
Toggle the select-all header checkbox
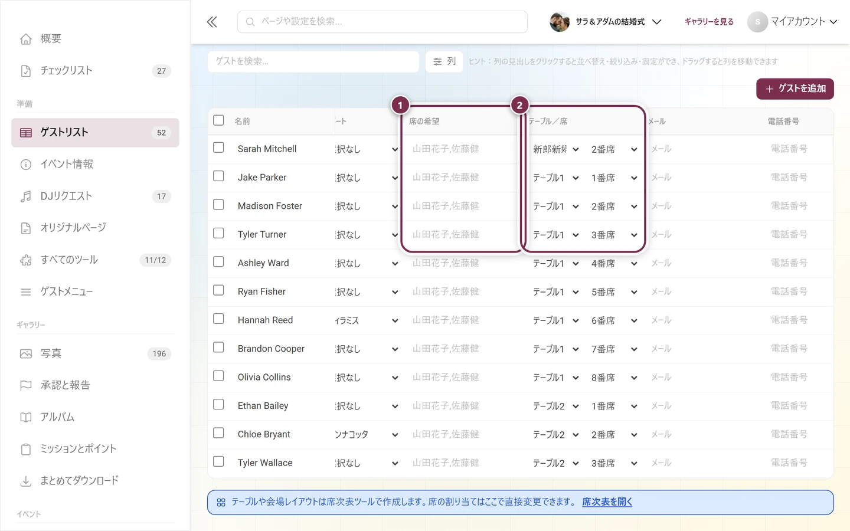[218, 120]
